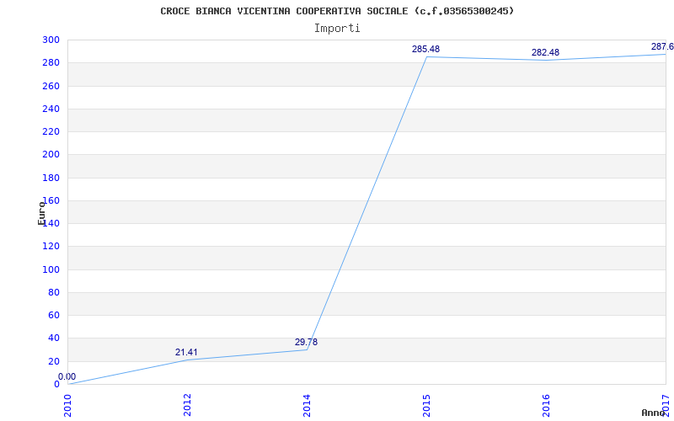Select the 285.48 data label
The width and height of the screenshot is (674, 421).
pos(425,49)
